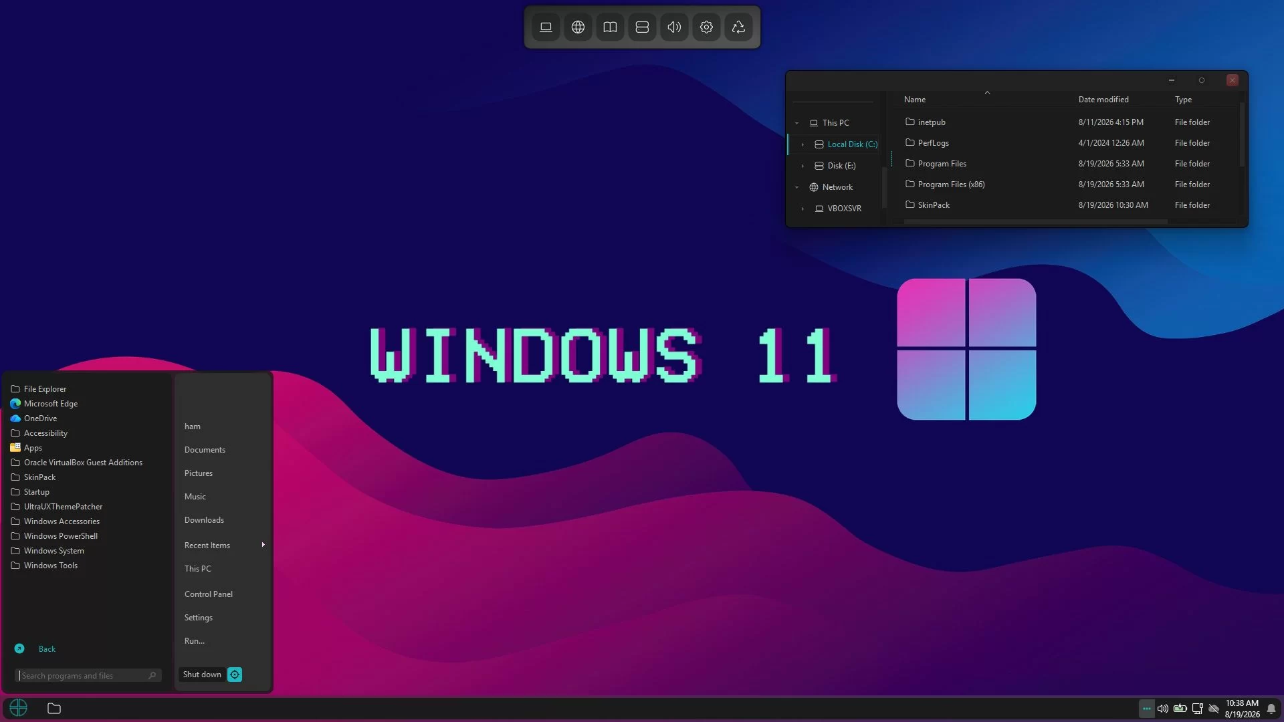Click the Shut down button
Image resolution: width=1284 pixels, height=722 pixels.
point(202,675)
